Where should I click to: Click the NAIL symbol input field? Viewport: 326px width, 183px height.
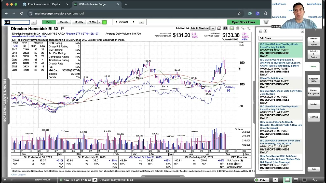[x=17, y=22]
